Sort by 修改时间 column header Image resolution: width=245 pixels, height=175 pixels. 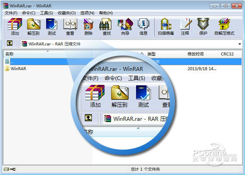tap(196, 54)
